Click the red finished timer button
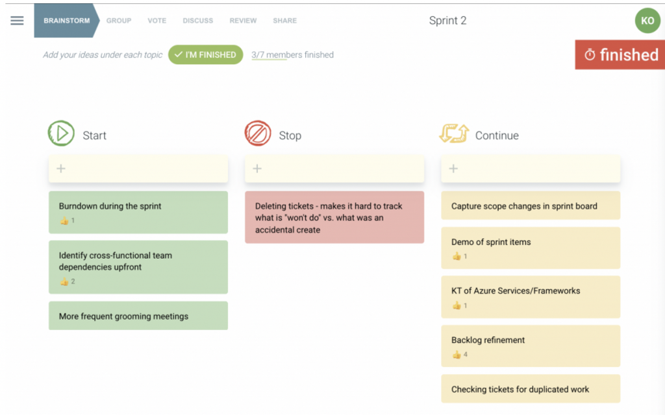The image size is (665, 415). (620, 55)
